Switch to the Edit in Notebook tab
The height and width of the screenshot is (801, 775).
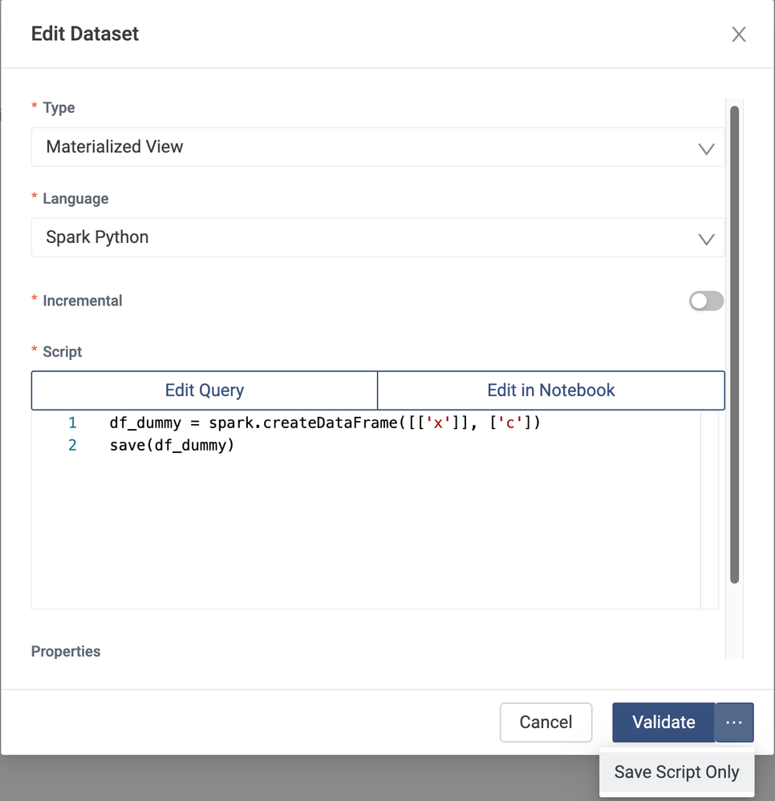click(551, 390)
